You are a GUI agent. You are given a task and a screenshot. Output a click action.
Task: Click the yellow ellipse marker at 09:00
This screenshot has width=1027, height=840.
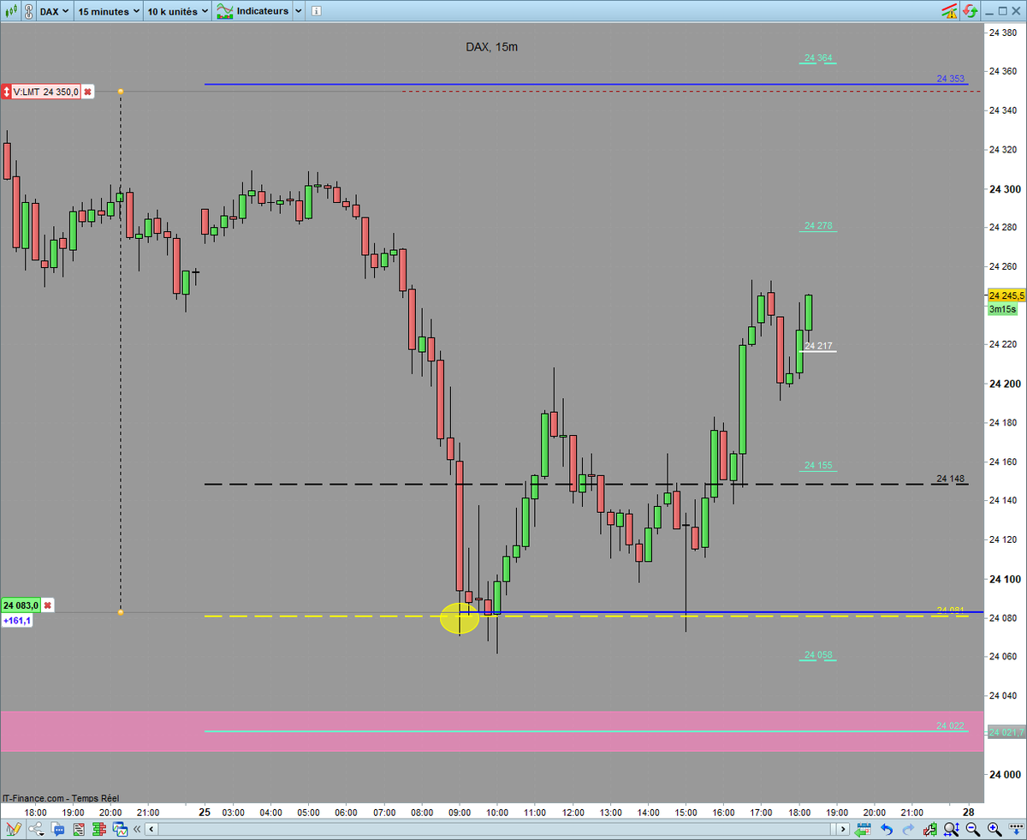(460, 618)
